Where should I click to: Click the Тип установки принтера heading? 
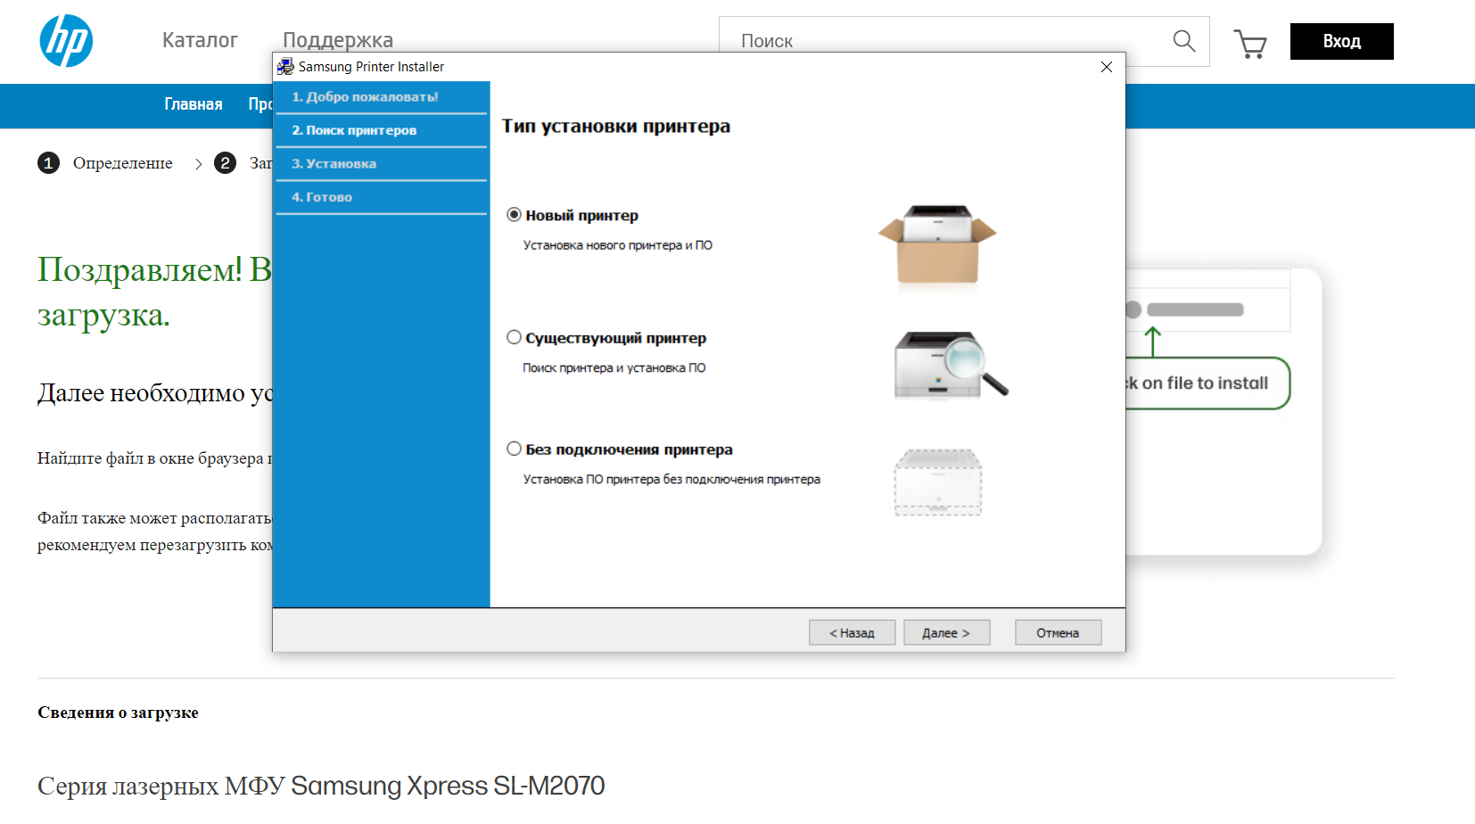615,127
